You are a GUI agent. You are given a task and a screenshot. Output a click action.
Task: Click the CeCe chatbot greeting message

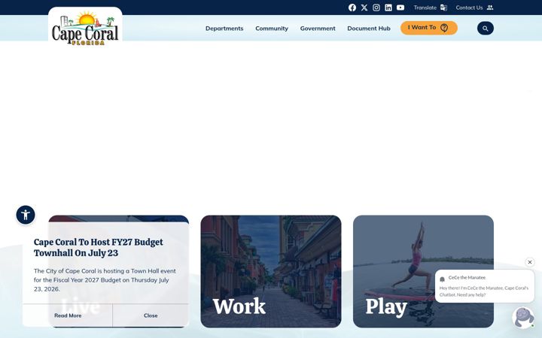tap(484, 291)
